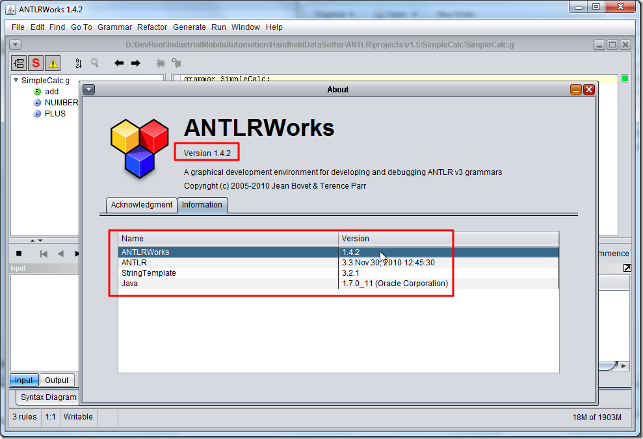Viewport: 643px width, 439px height.
Task: Open the Generate menu
Action: 189,27
